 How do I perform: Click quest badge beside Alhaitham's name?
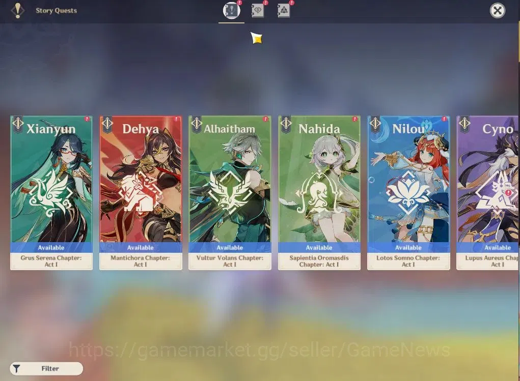click(x=196, y=124)
